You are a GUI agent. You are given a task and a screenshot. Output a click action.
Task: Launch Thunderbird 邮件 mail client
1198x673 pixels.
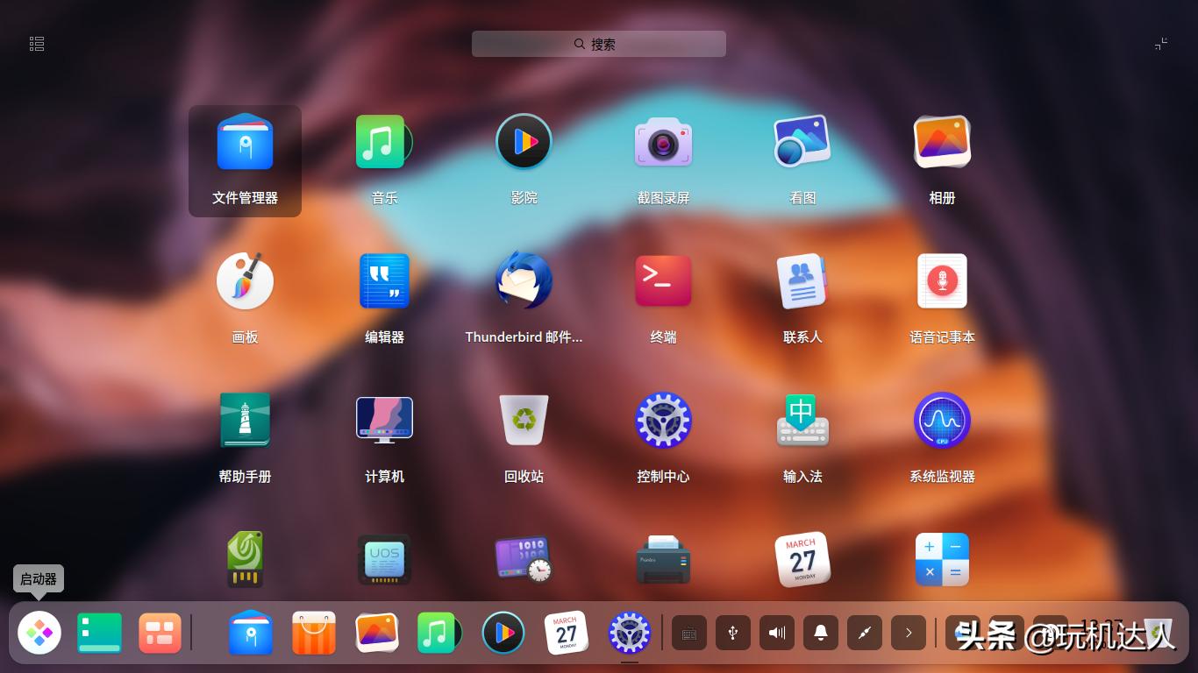524,281
